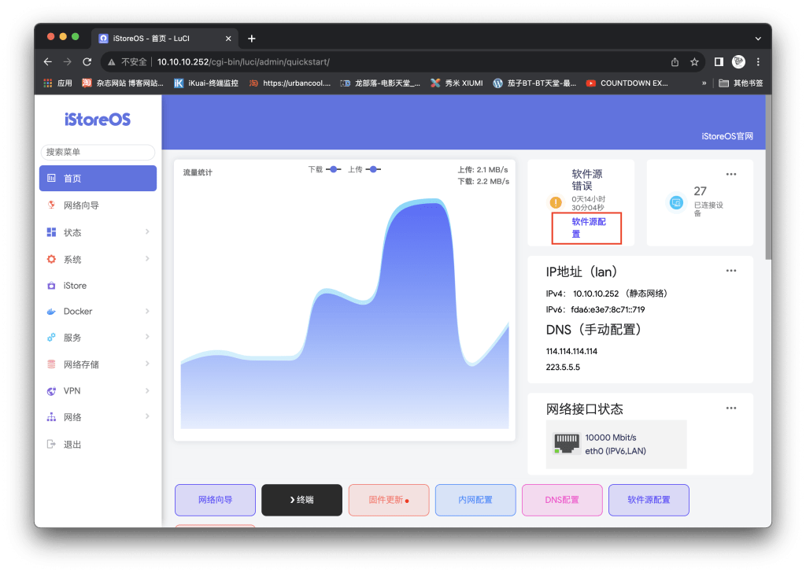Open iStore using its bag icon
Image resolution: width=806 pixels, height=573 pixels.
(x=50, y=285)
